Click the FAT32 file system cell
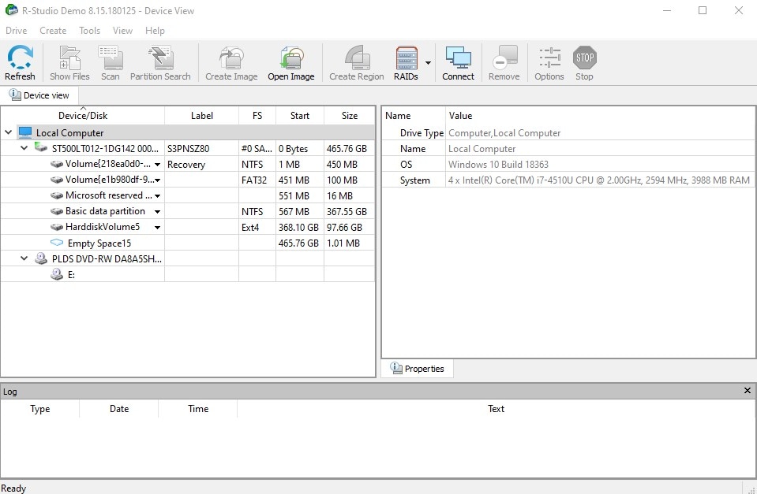Viewport: 757px width, 494px height. [x=257, y=180]
